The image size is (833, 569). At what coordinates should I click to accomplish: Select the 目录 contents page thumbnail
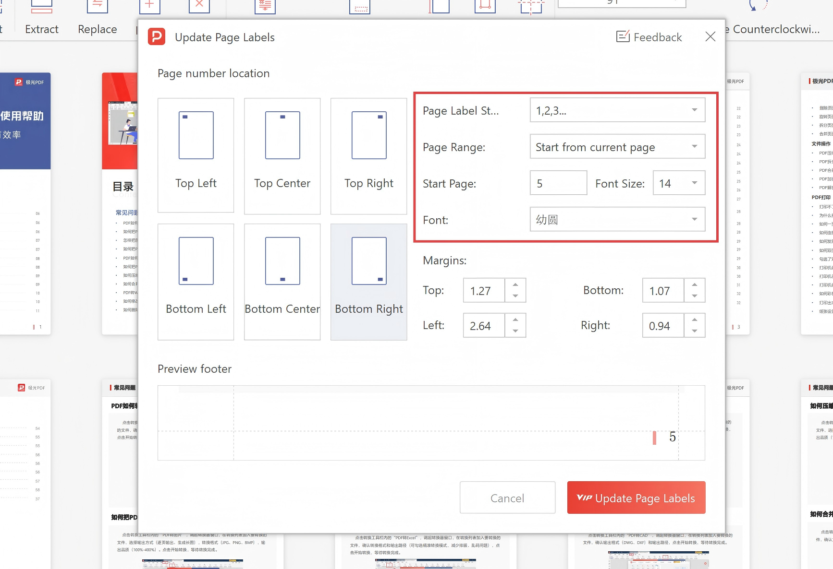[x=120, y=203]
